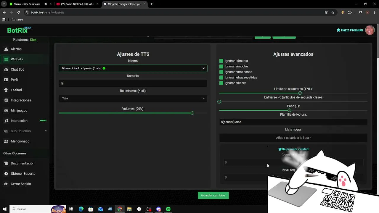Image resolution: width=379 pixels, height=213 pixels.
Task: Click the Interacción music note icon
Action: point(6,121)
